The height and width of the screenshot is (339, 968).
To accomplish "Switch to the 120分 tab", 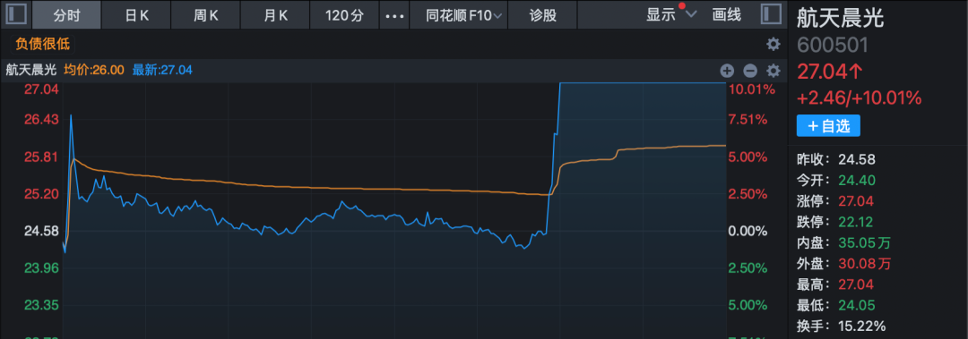I will pyautogui.click(x=344, y=15).
